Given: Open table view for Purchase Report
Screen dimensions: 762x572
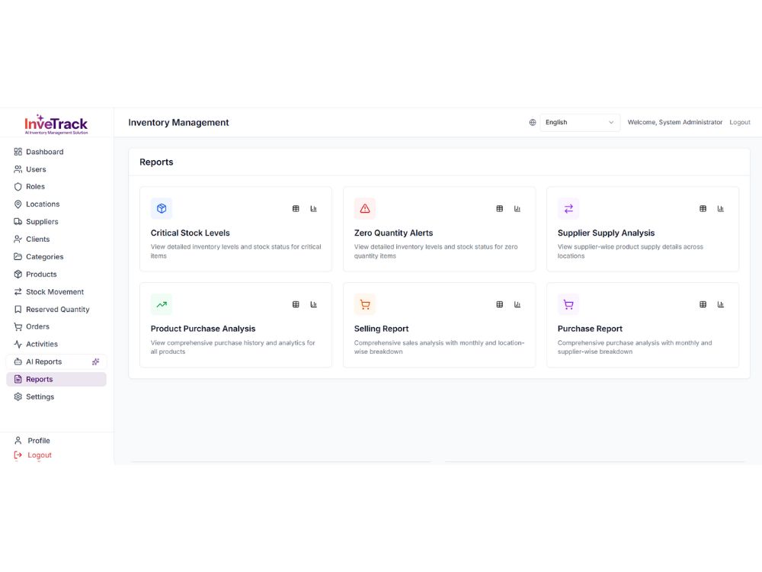Looking at the screenshot, I should pyautogui.click(x=703, y=304).
